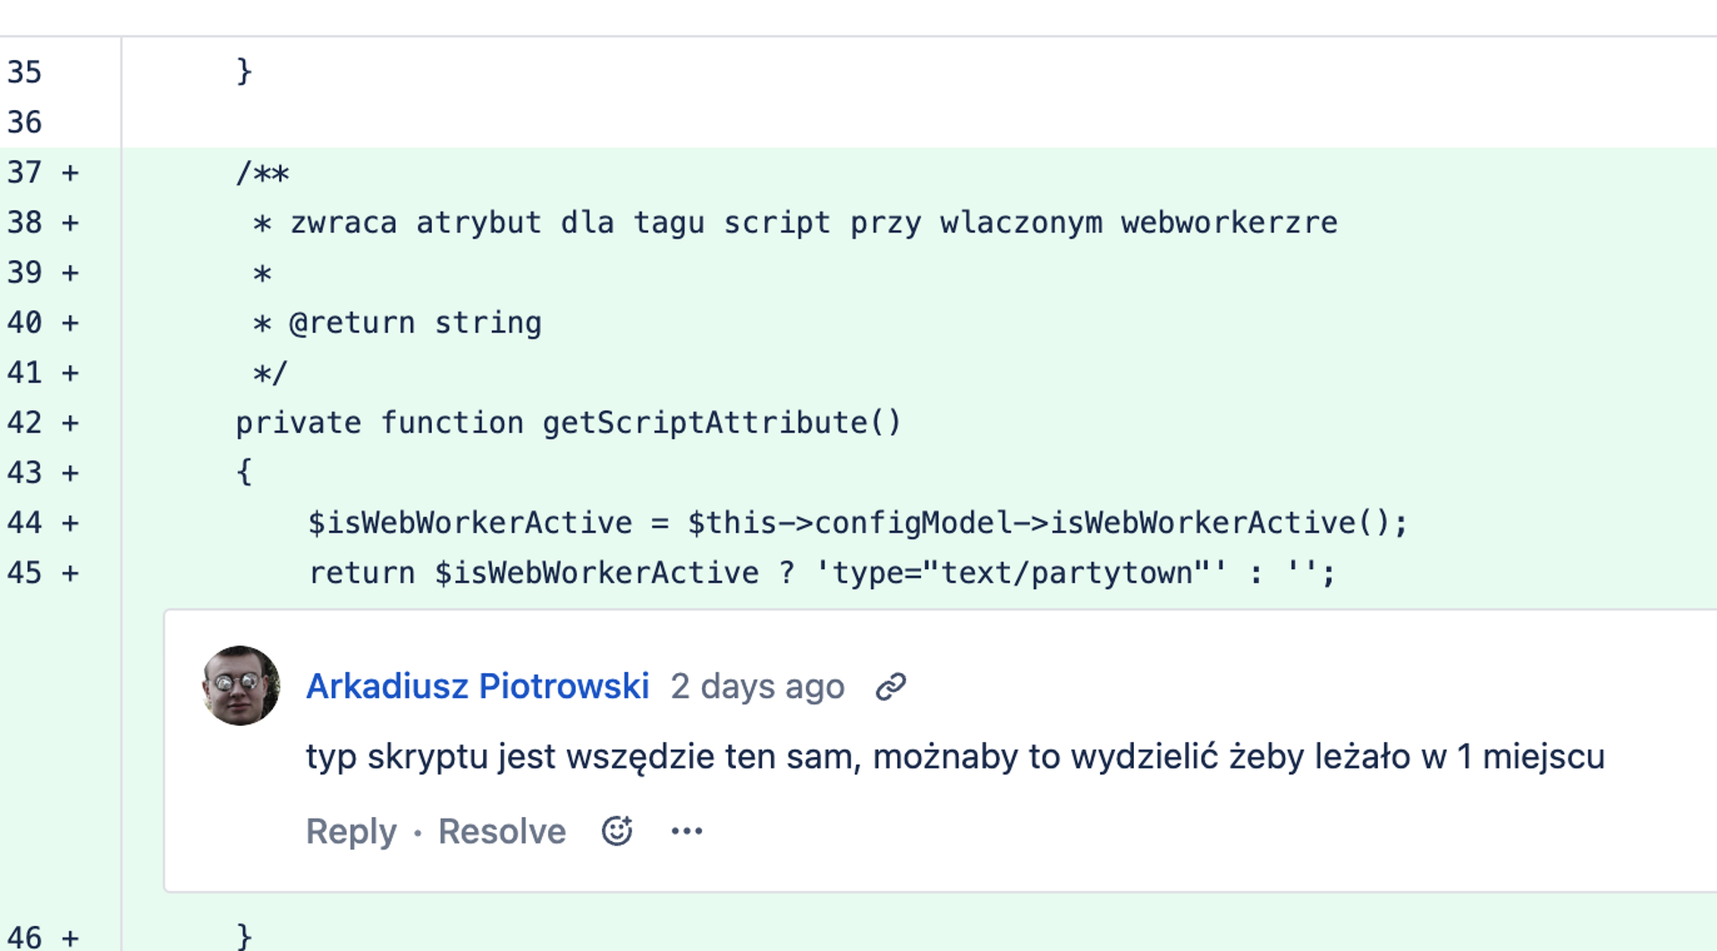Open Arkadiusz Piotrowski's profile name link
Image resolution: width=1717 pixels, height=951 pixels.
coord(478,686)
